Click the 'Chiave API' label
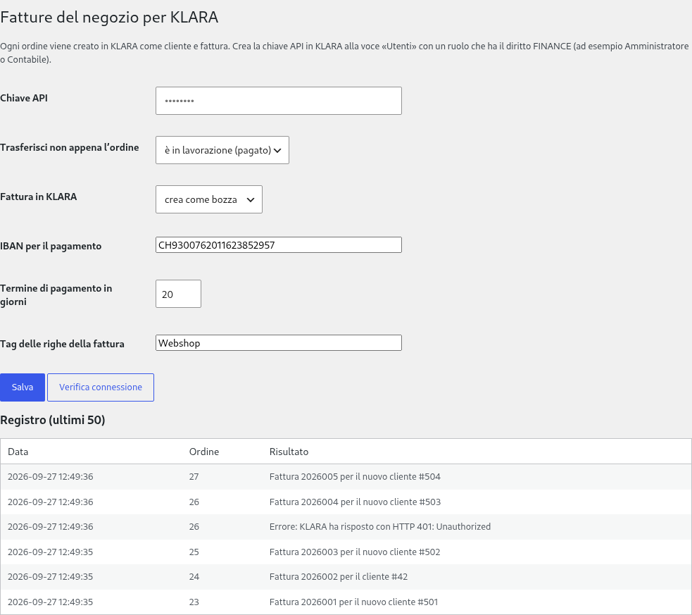 tap(24, 98)
